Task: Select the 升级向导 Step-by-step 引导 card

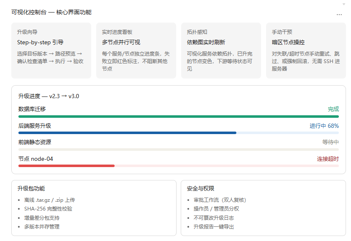Action: click(x=51, y=51)
